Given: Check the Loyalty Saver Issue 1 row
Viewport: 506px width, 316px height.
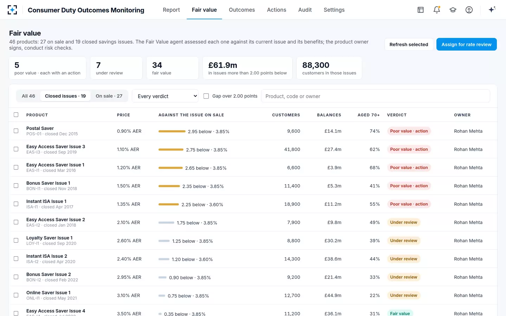Looking at the screenshot, I should (16, 241).
